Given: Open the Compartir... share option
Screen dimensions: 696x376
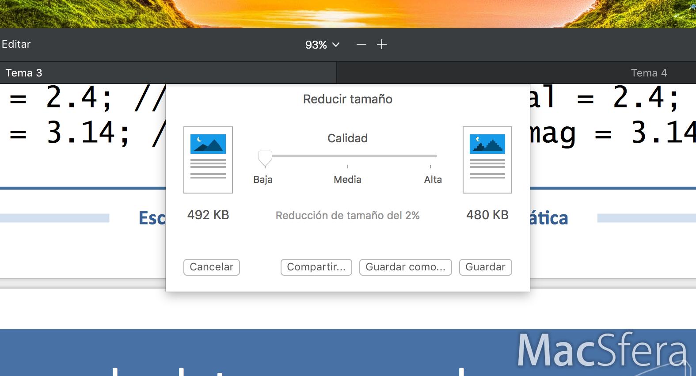Looking at the screenshot, I should (x=316, y=267).
